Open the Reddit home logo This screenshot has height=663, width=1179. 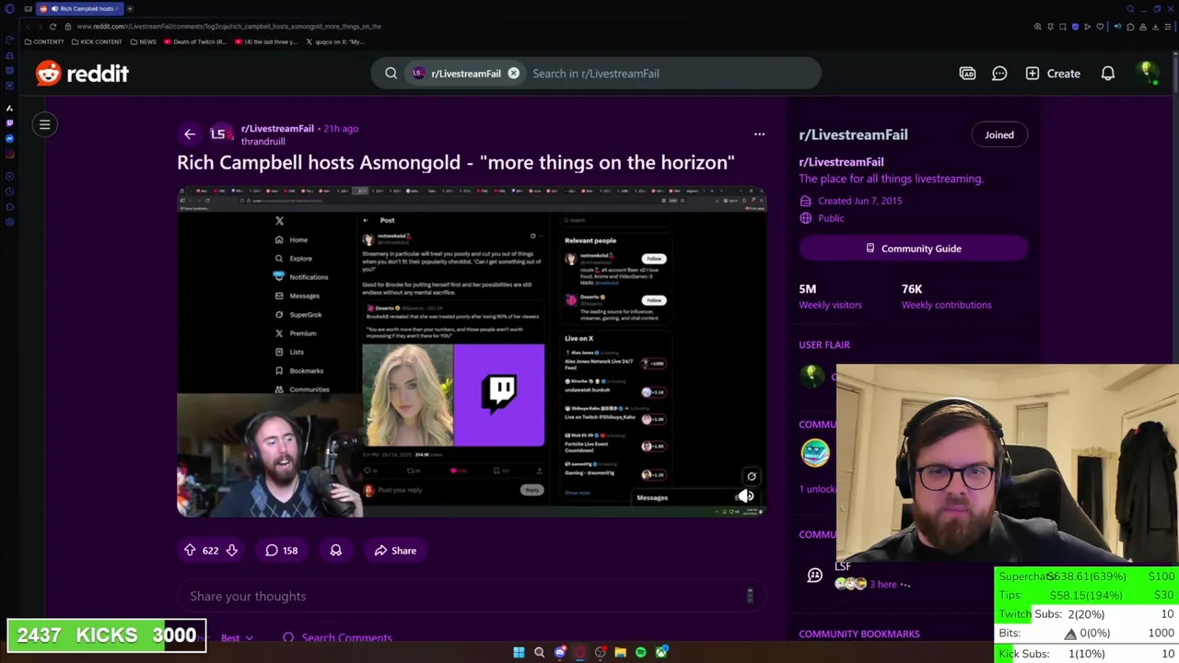coord(82,74)
